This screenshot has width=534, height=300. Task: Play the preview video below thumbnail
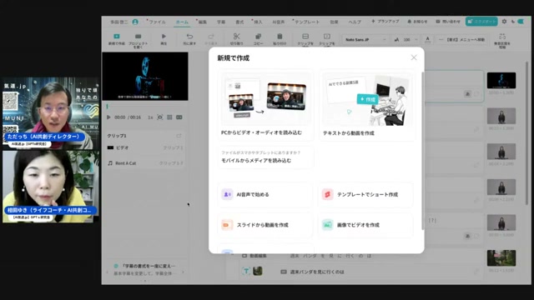pos(108,117)
